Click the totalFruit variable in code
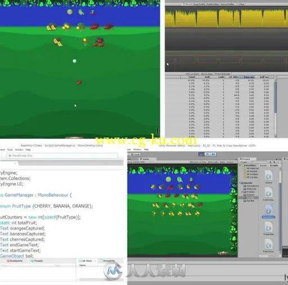288x285 pixels. [27, 223]
